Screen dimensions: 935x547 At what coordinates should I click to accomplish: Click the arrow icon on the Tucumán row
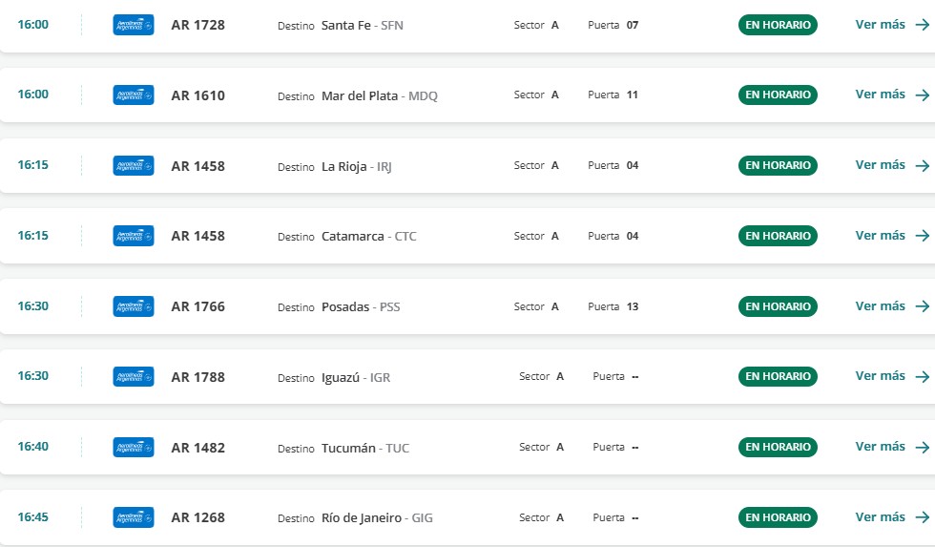tap(922, 448)
